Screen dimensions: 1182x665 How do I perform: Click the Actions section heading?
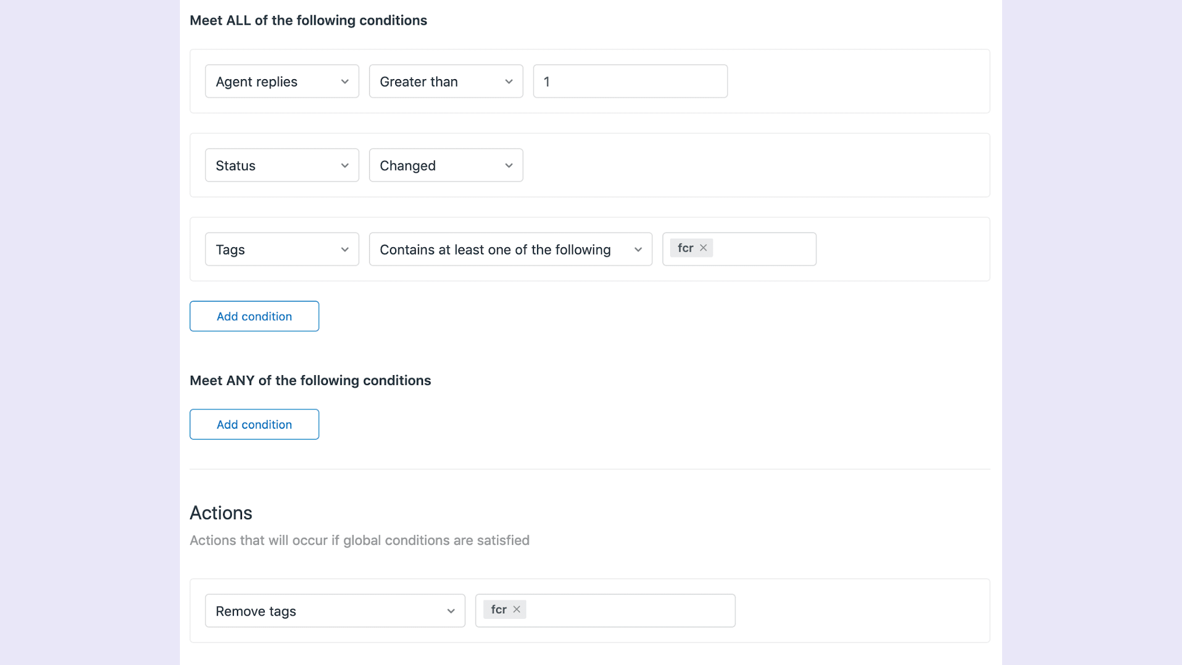[x=221, y=513]
